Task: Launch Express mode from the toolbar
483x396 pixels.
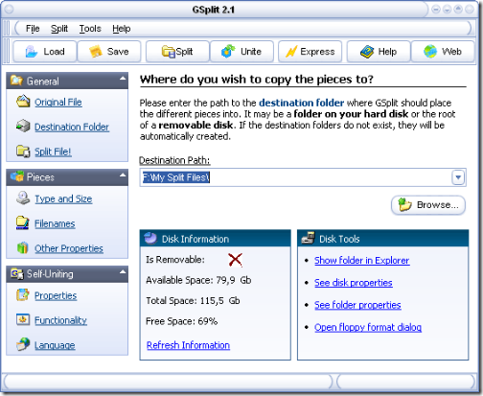Action: click(310, 52)
